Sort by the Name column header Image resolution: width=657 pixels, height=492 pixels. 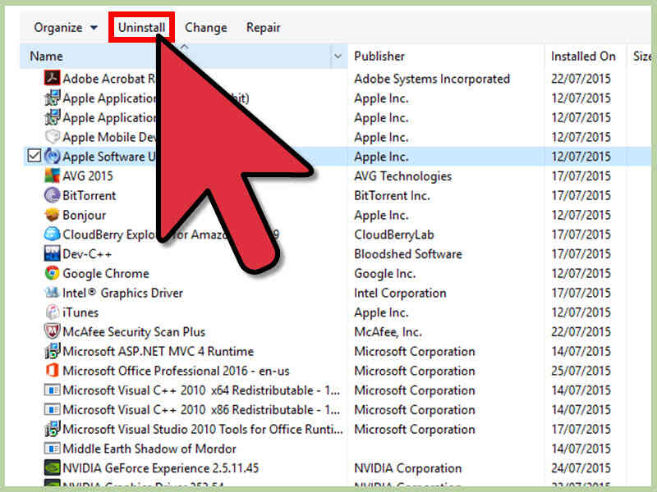pos(46,56)
